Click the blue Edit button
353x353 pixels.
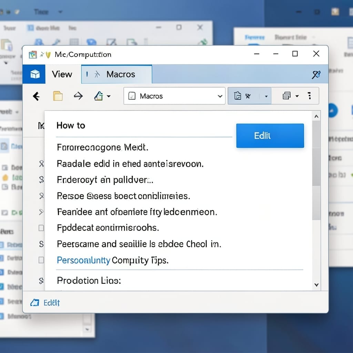[x=270, y=136]
